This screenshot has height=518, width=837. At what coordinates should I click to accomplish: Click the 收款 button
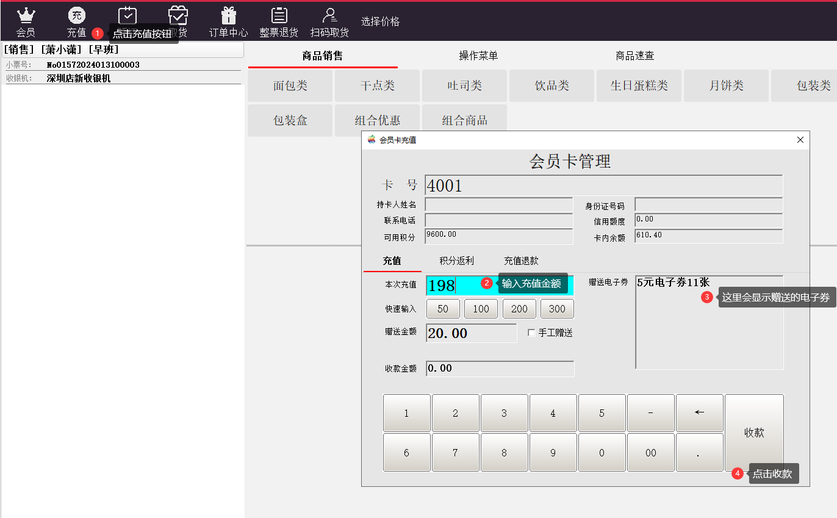[754, 433]
